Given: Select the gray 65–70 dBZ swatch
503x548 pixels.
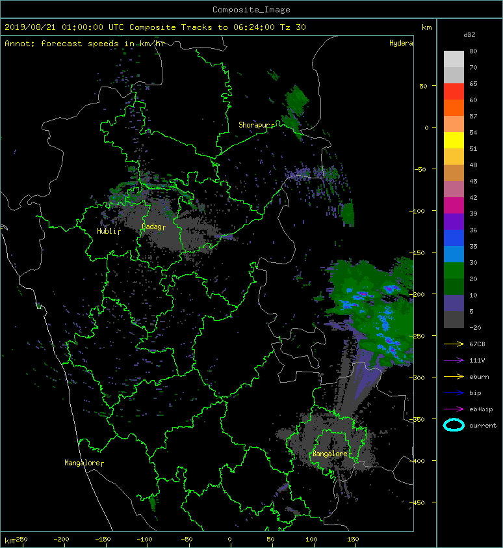Looking at the screenshot, I should point(454,75).
